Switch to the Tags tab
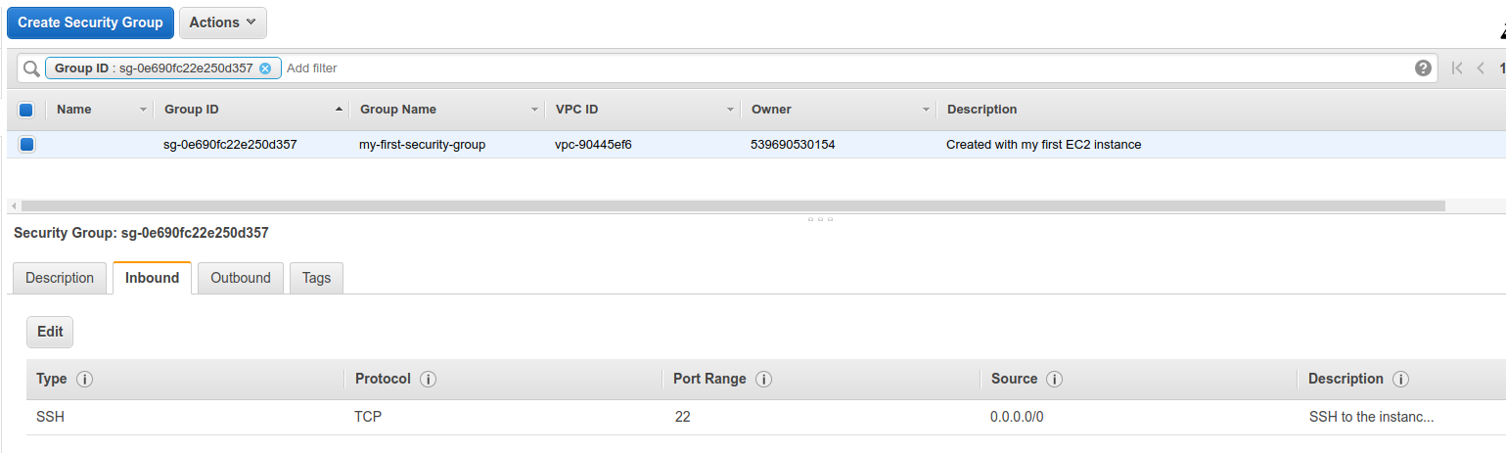The width and height of the screenshot is (1506, 453). point(316,278)
